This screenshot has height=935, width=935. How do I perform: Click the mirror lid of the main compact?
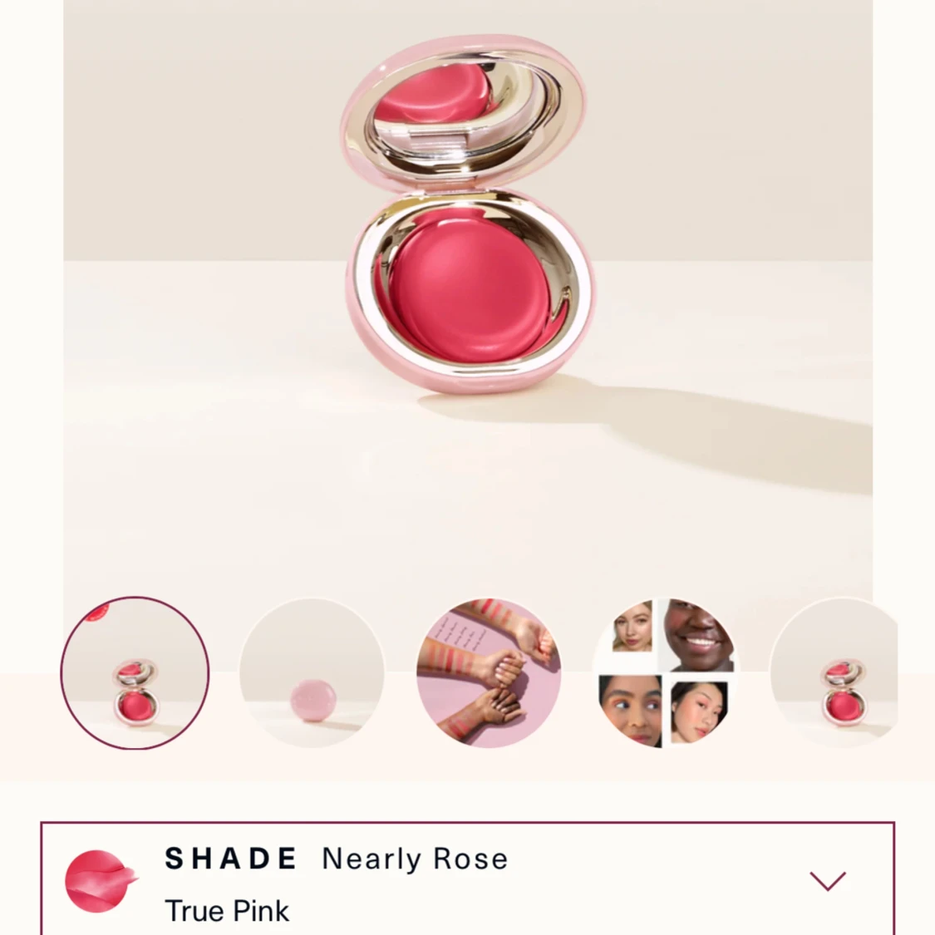[463, 112]
